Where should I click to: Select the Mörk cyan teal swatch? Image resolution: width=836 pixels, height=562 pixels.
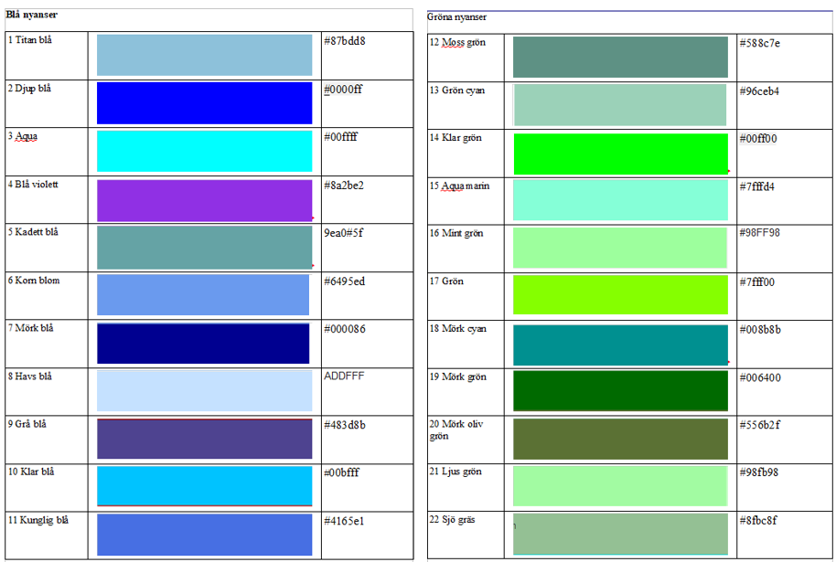tap(620, 345)
